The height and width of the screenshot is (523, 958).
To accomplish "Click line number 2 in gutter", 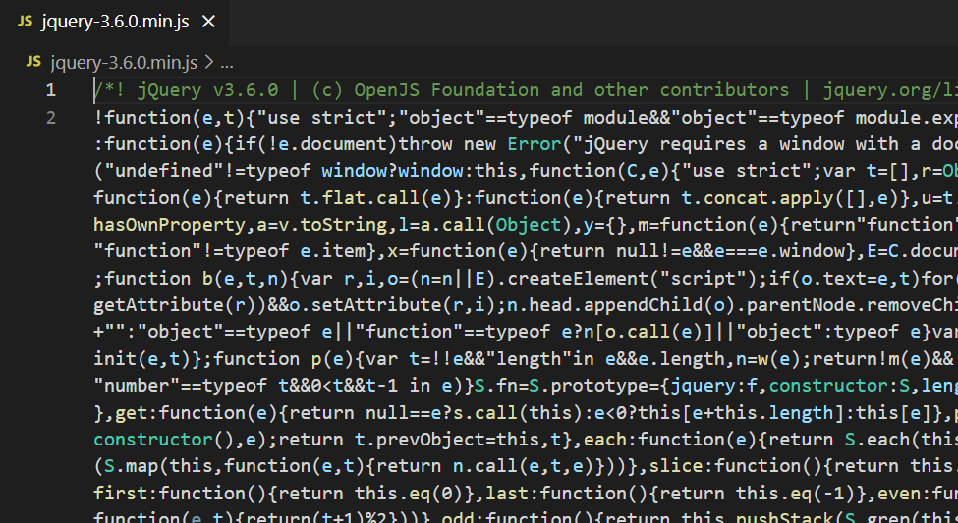I will click(x=51, y=117).
